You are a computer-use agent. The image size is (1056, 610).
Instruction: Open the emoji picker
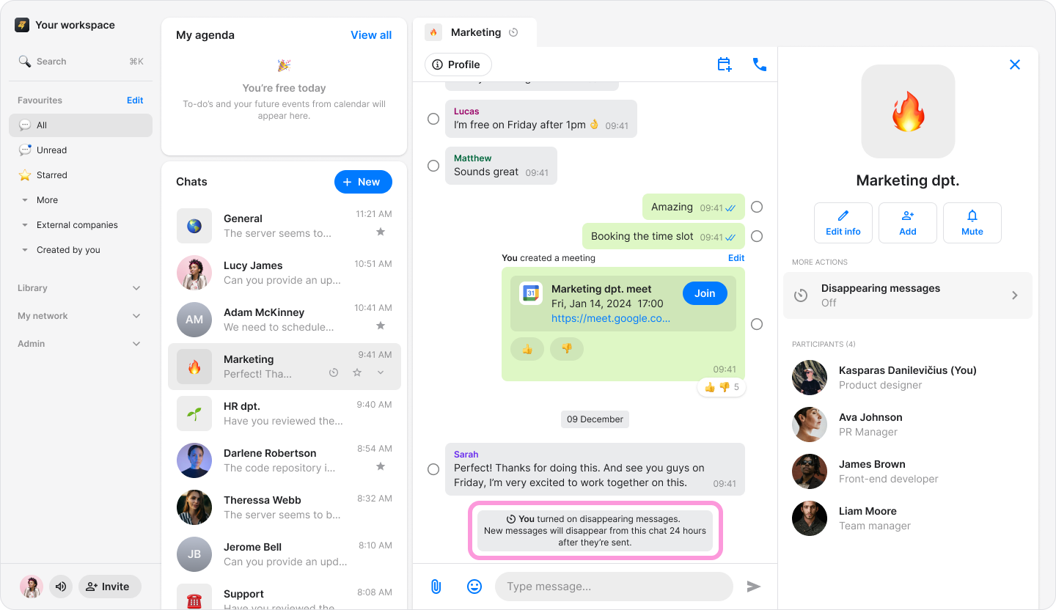tap(474, 587)
